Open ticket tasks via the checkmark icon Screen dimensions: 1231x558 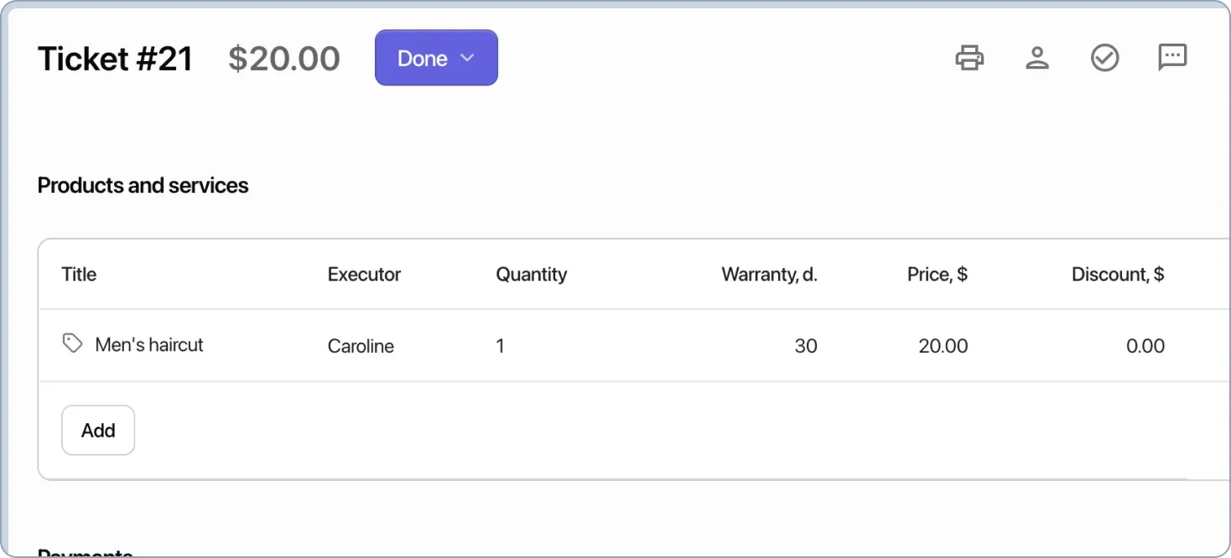point(1104,57)
